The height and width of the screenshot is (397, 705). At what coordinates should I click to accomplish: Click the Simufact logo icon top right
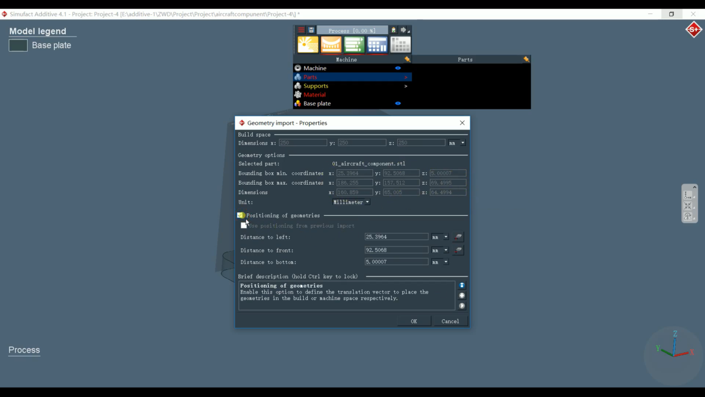click(x=694, y=29)
